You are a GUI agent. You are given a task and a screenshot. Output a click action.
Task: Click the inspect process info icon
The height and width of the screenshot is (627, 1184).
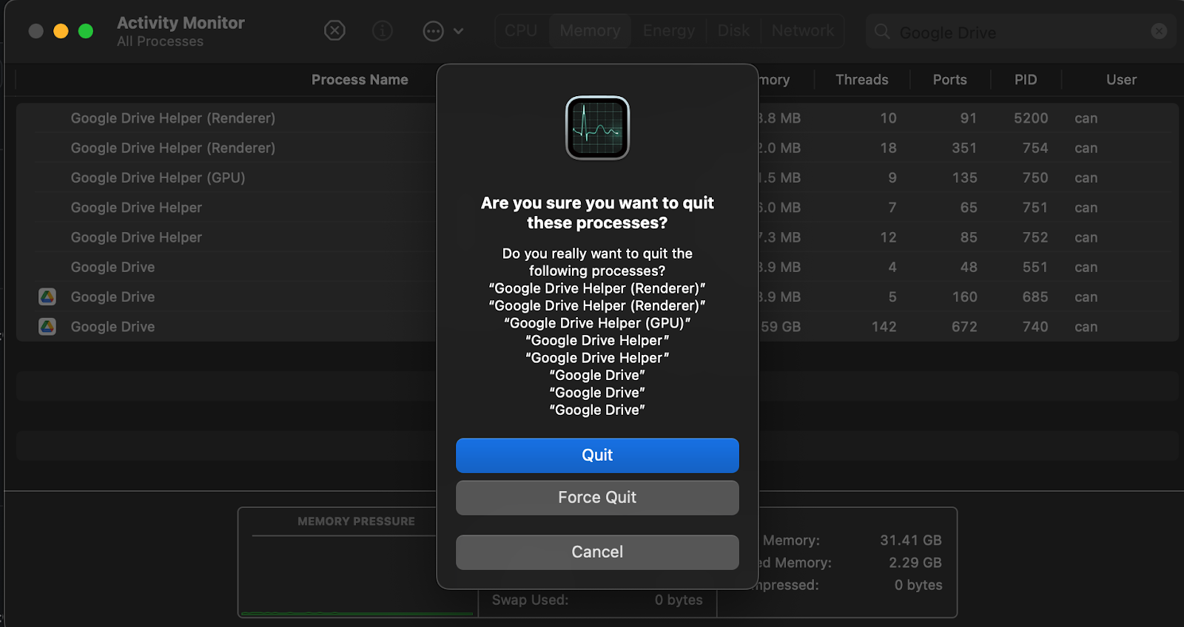[382, 30]
